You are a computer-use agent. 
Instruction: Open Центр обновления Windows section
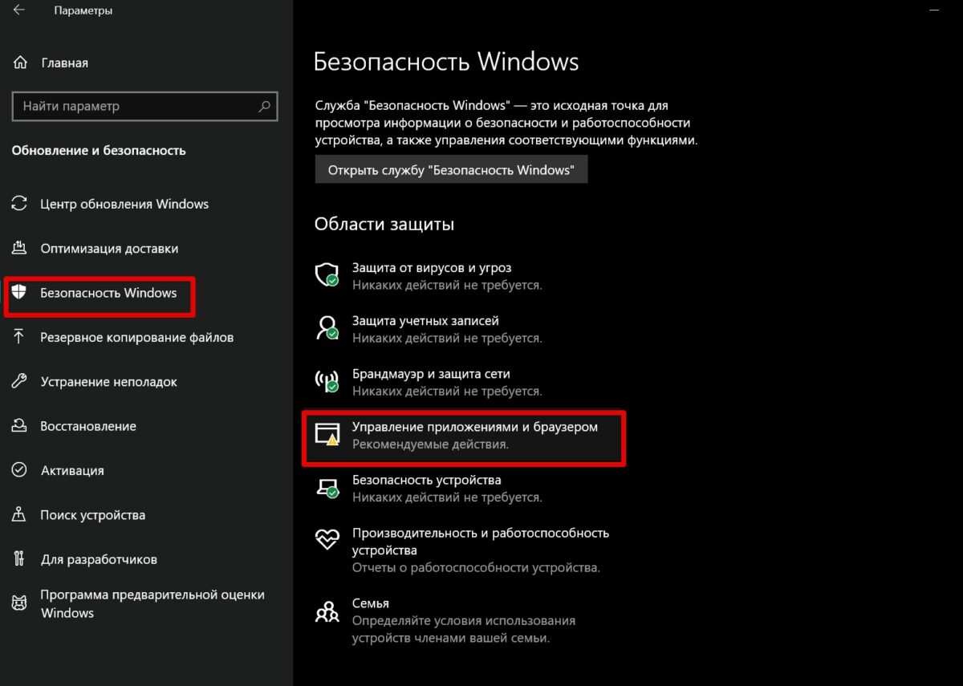coord(124,204)
